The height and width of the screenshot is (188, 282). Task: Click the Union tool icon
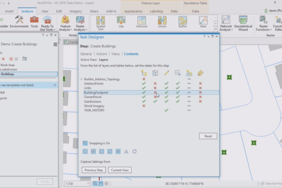pos(162,22)
